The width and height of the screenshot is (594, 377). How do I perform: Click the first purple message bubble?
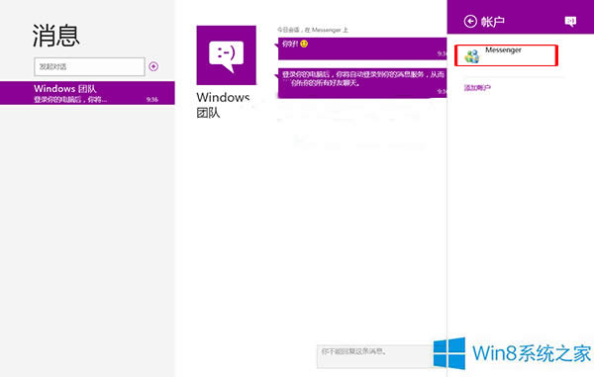point(362,48)
